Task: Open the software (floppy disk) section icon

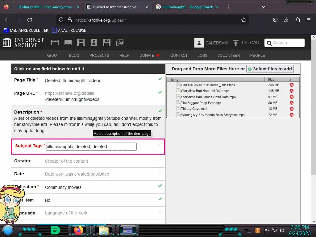Action: click(x=106, y=43)
